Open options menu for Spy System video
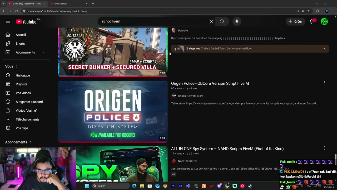Screen dimensions: 337x190 point(325,148)
